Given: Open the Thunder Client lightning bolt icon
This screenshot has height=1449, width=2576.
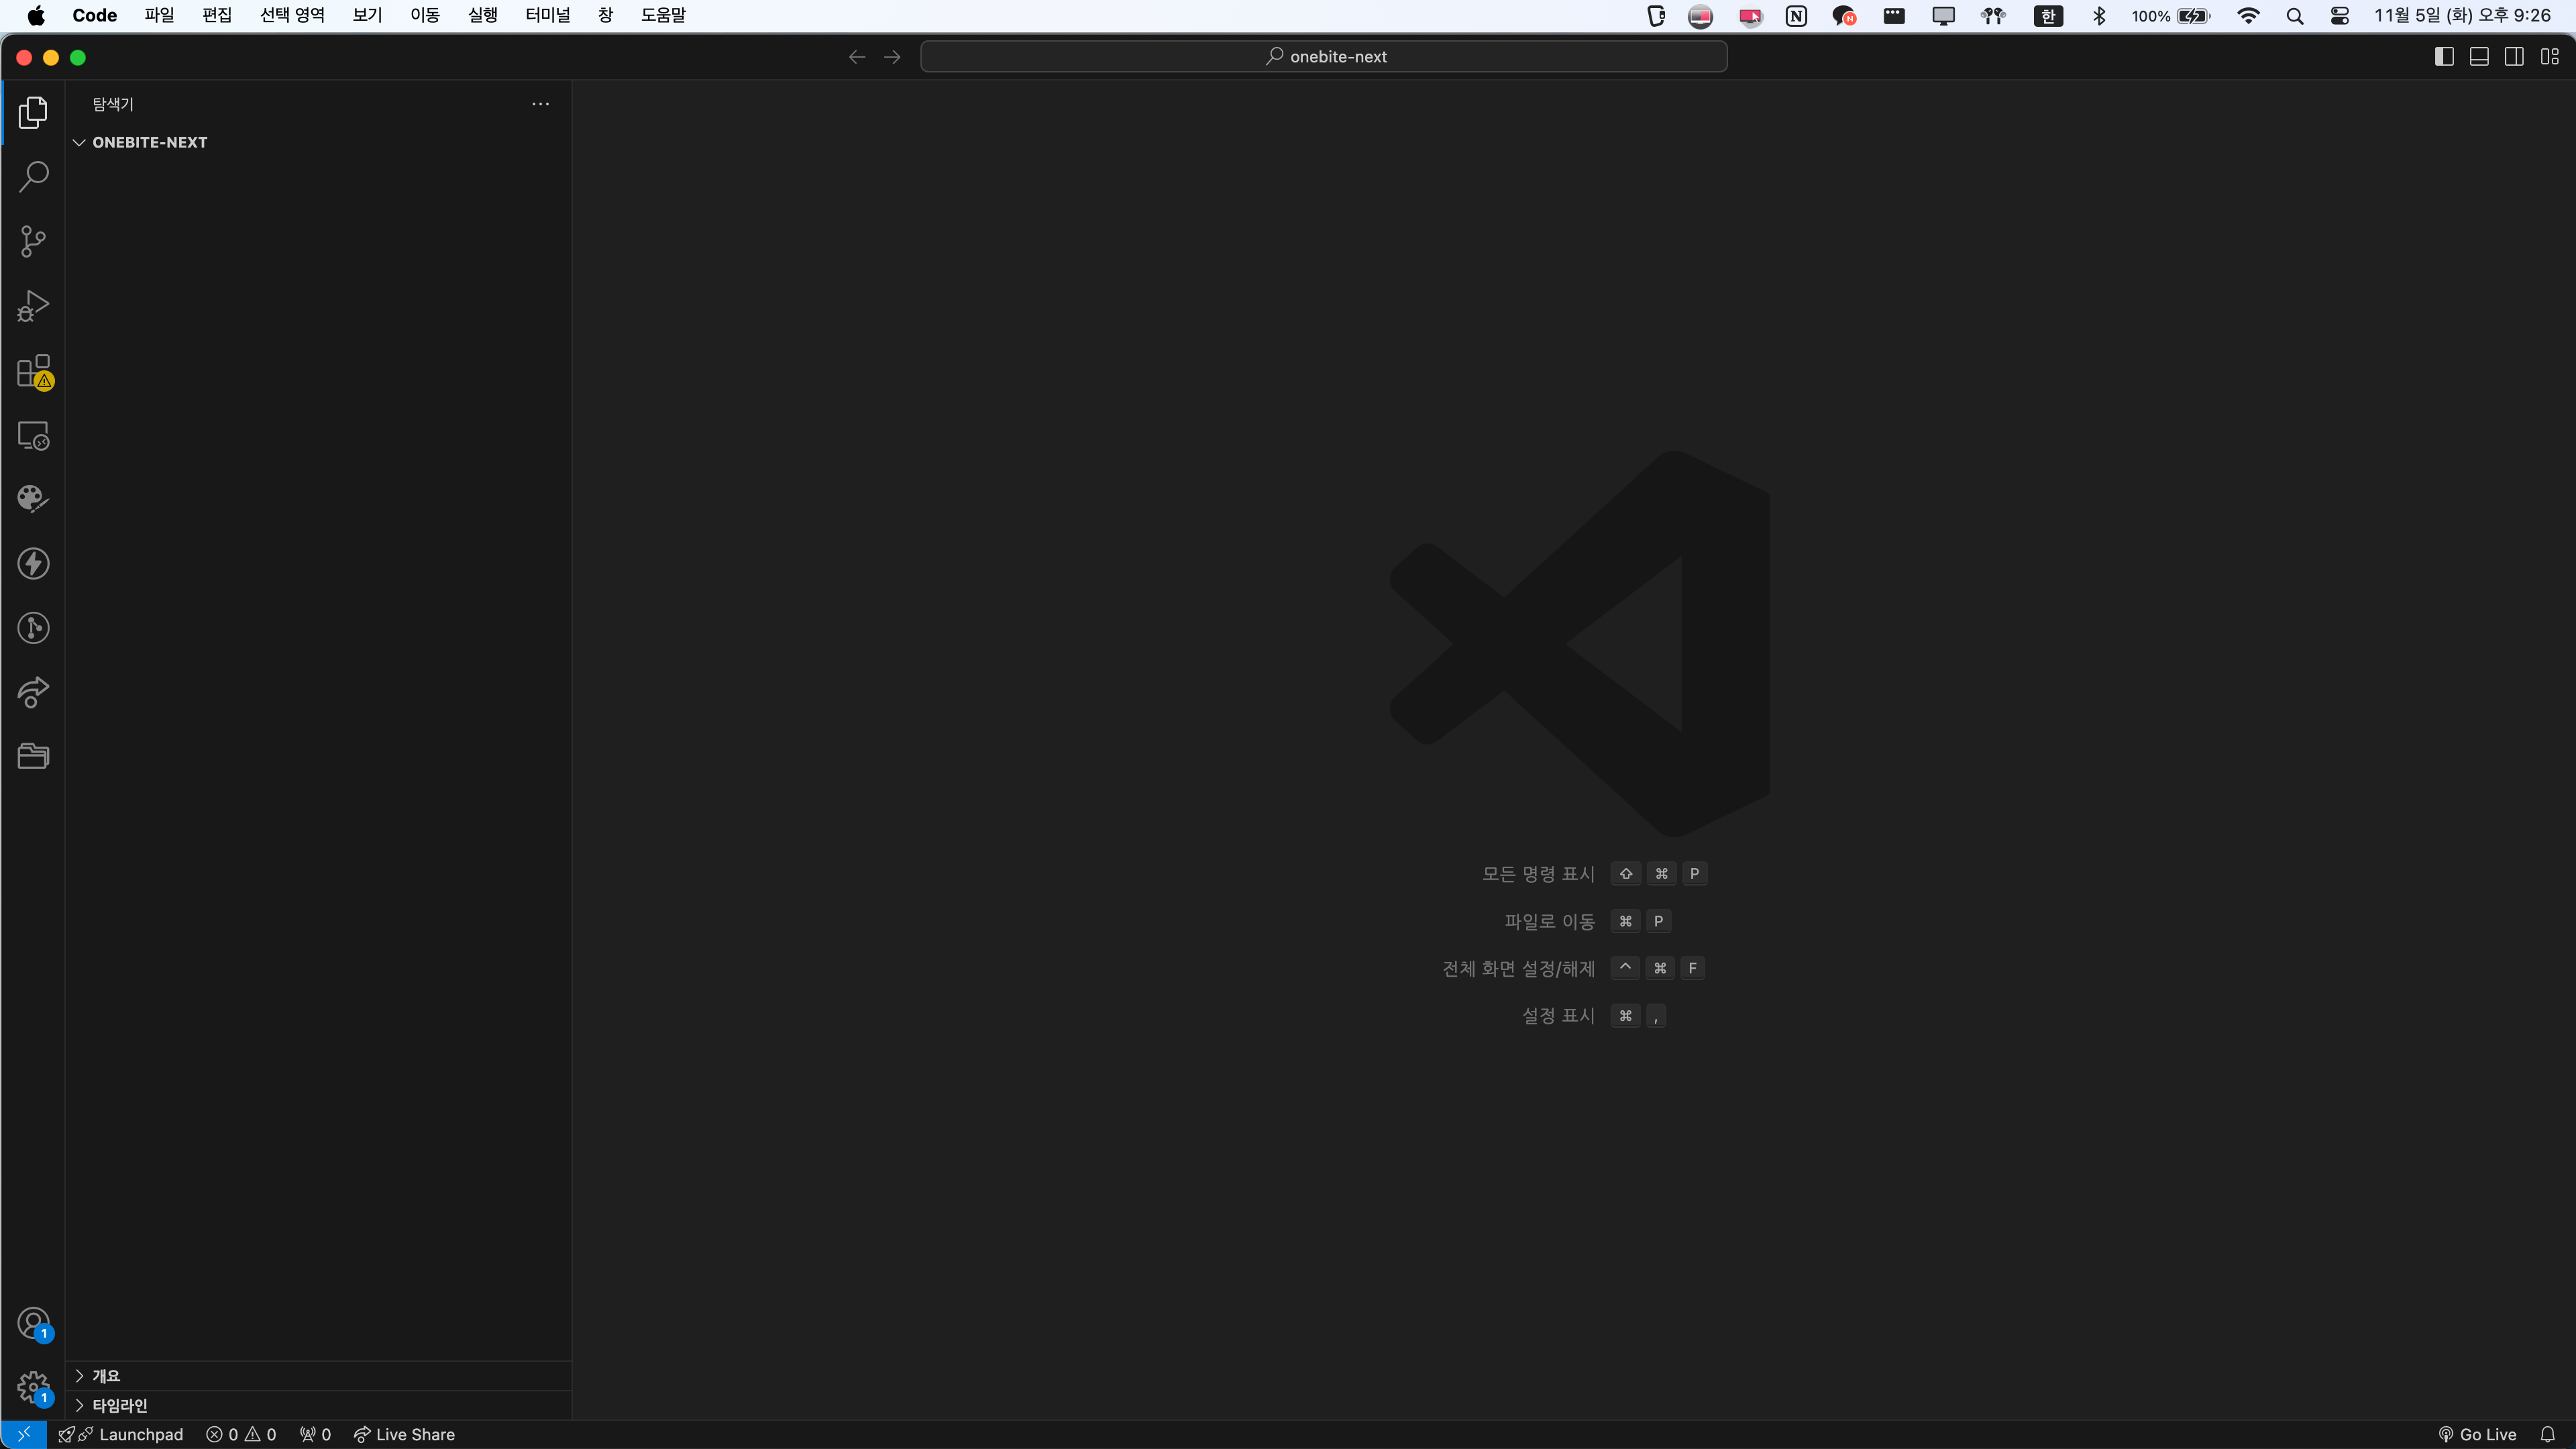Looking at the screenshot, I should pos(33,564).
